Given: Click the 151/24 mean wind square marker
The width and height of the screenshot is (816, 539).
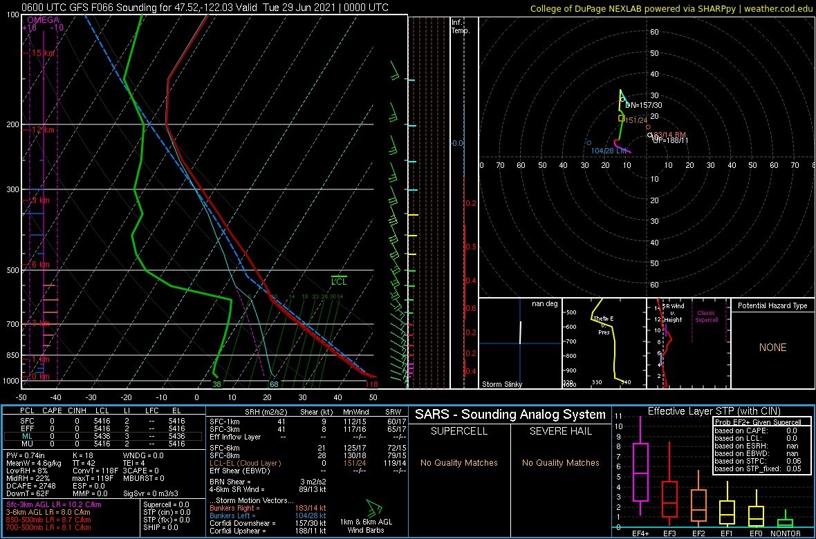Looking at the screenshot, I should [x=621, y=119].
